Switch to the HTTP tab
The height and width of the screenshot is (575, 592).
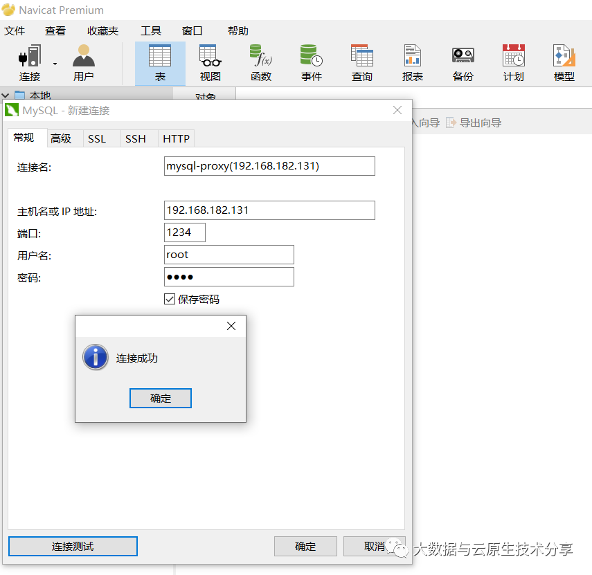176,138
